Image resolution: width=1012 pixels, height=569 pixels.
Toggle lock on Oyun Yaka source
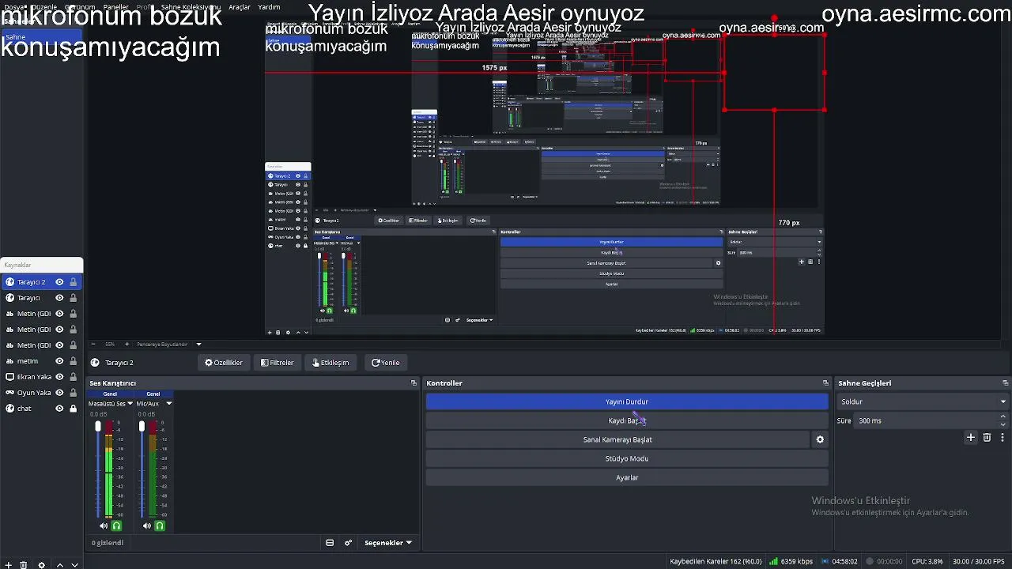(73, 393)
